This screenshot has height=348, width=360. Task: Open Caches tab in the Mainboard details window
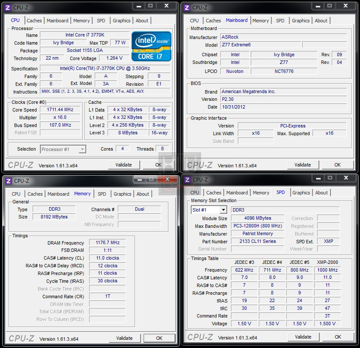[213, 21]
